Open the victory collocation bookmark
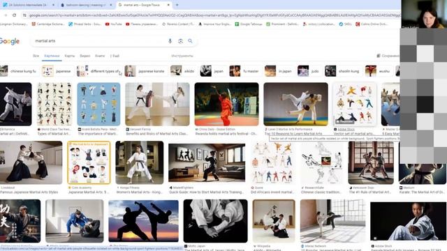This screenshot has height=251, width=447. point(319,24)
